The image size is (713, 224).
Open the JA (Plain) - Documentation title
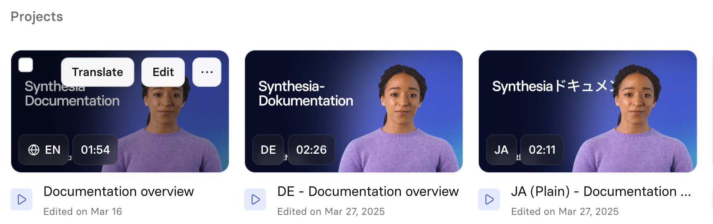601,191
